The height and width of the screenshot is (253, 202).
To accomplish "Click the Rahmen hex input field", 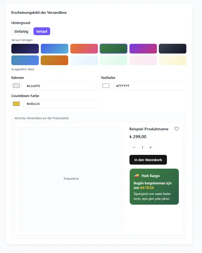I will [60, 86].
